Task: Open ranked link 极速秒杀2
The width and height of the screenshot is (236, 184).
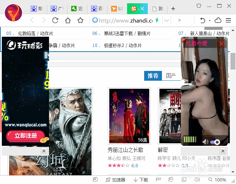Action: pyautogui.click(x=114, y=45)
